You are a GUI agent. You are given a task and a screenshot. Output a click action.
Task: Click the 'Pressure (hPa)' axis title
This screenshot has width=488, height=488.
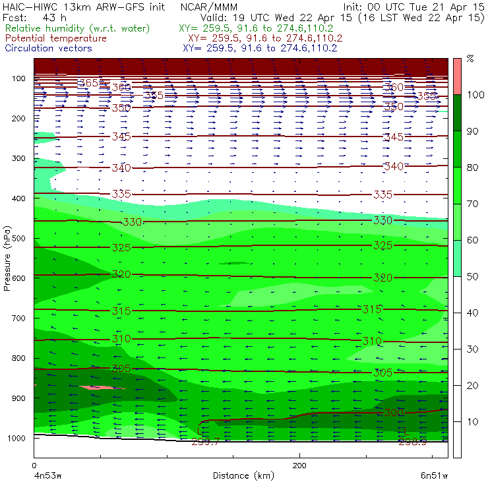pos(7,258)
